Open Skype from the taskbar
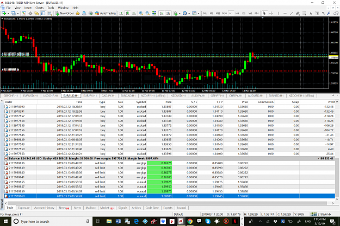 [x=208, y=222]
